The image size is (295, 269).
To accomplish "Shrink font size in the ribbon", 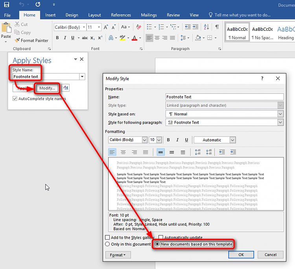I will tap(113, 27).
